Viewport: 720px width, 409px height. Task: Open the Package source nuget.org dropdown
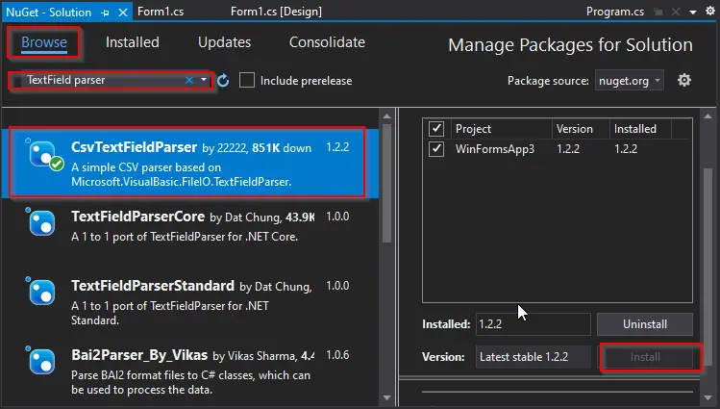[629, 81]
